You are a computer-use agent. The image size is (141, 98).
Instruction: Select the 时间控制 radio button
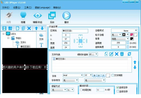[x=81, y=90]
